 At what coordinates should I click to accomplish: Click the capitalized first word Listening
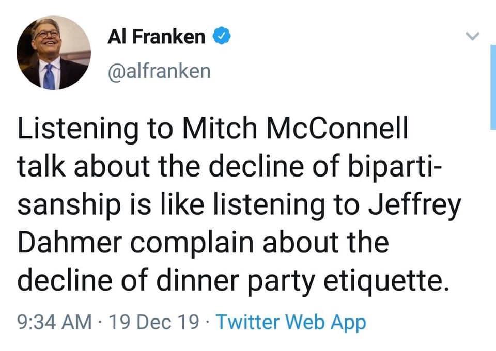pyautogui.click(x=78, y=130)
